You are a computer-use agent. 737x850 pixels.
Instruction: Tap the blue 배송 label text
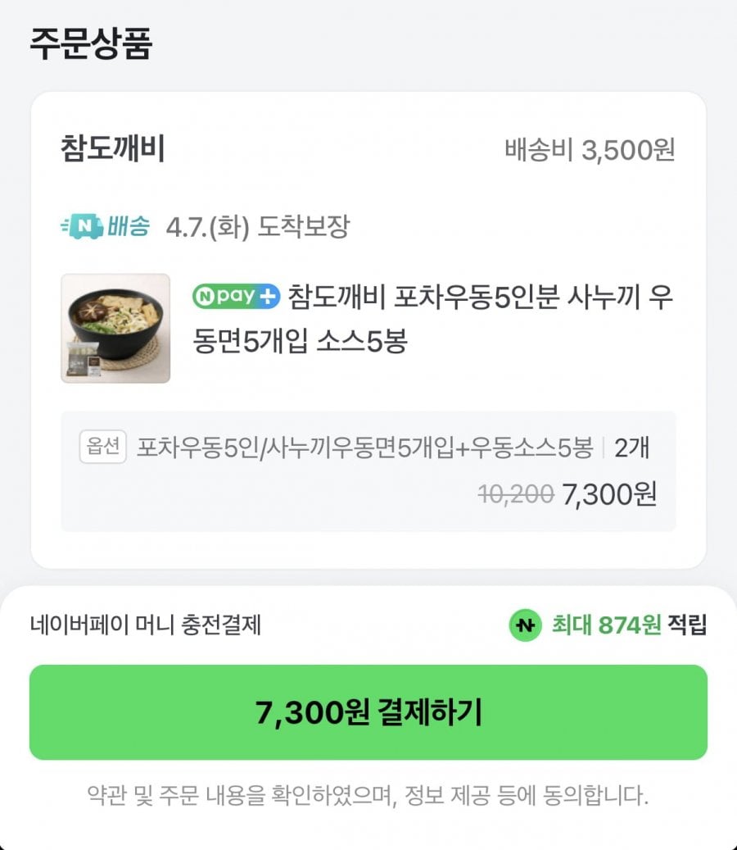129,226
